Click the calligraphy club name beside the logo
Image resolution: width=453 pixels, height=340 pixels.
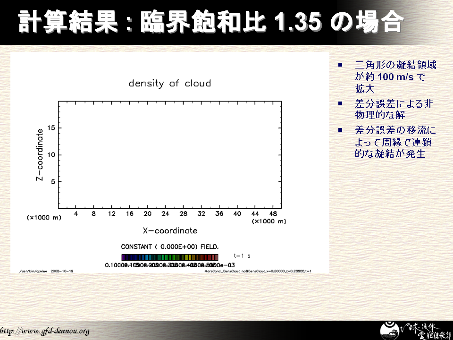coord(423,331)
